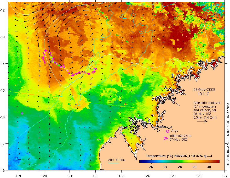Click the 'Altimetric sealevel' caption text
The height and width of the screenshot is (178, 230).
click(207, 103)
